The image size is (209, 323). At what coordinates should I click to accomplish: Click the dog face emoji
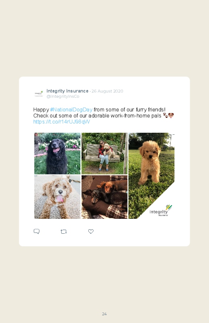point(171,115)
